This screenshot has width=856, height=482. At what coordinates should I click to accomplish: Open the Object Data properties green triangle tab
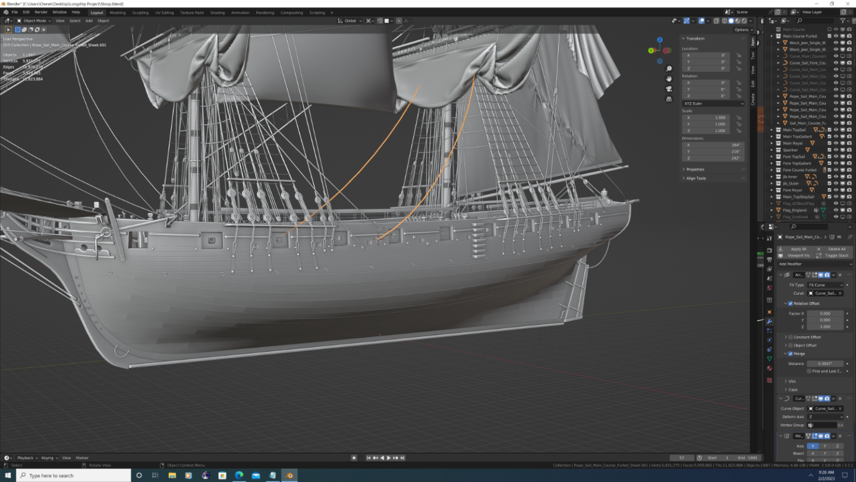(769, 359)
